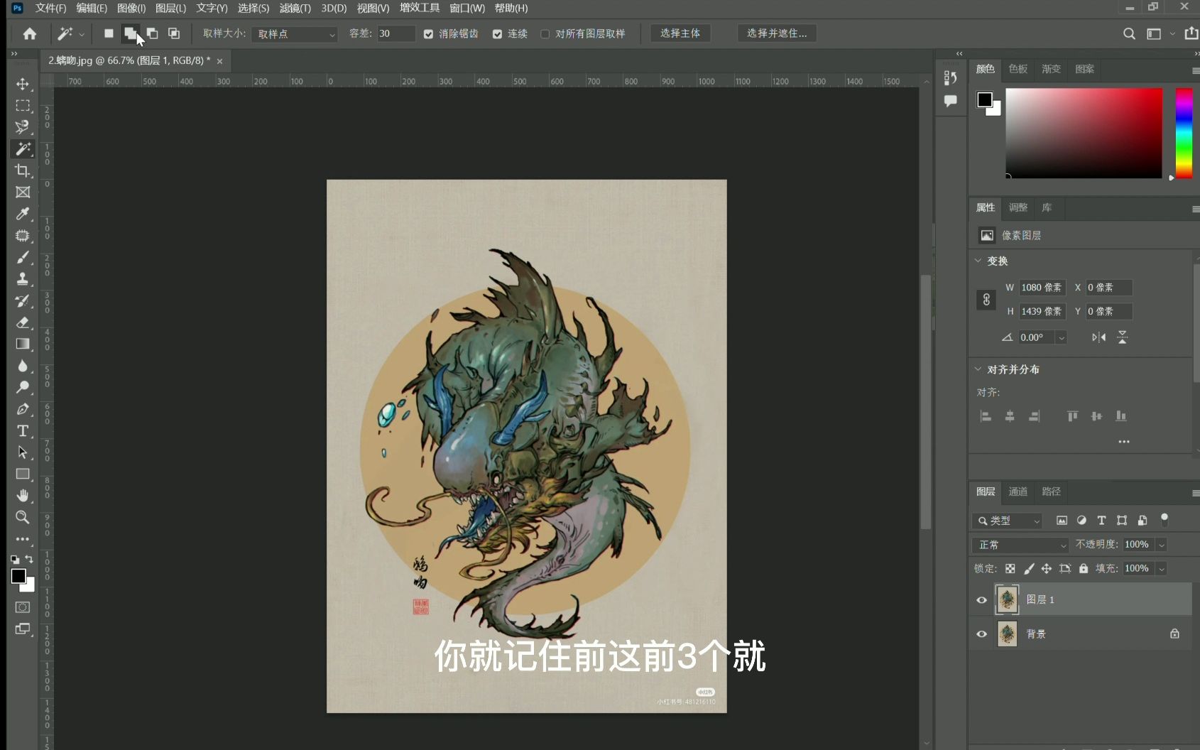Open the 不透明度 opacity dropdown arrow
The height and width of the screenshot is (750, 1200).
tap(1162, 545)
